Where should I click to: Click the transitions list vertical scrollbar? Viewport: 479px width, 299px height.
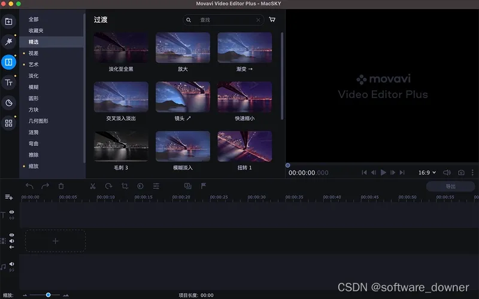pyautogui.click(x=282, y=76)
